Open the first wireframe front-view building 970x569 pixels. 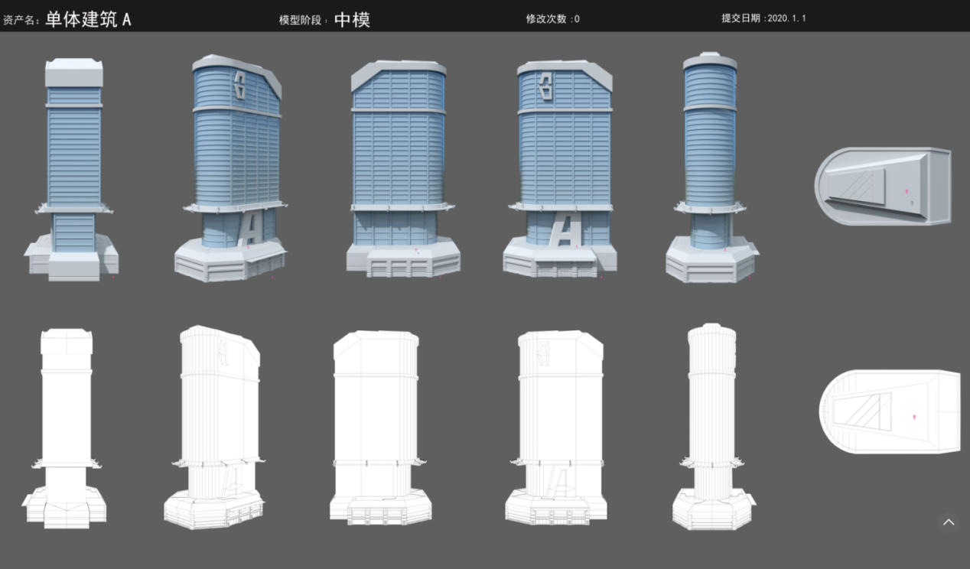pos(64,428)
